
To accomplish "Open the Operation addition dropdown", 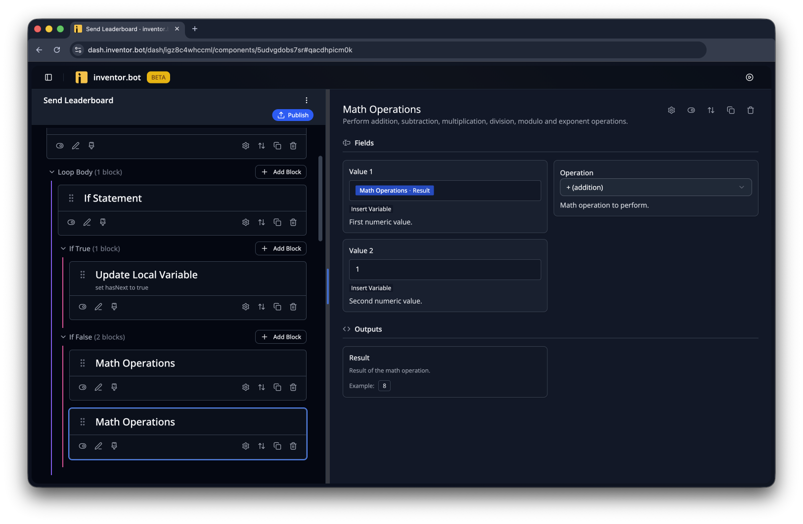I will (x=656, y=187).
